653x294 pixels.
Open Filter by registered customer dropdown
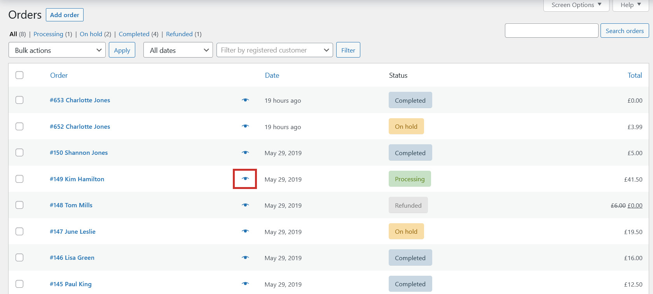coord(275,50)
